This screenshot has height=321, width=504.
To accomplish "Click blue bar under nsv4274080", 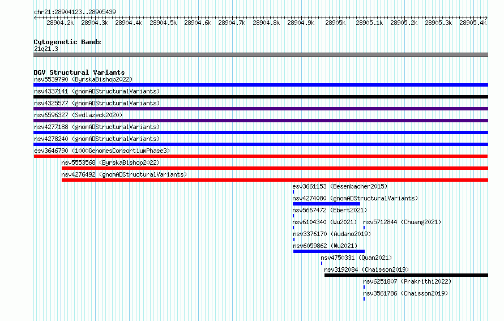I will tap(326, 204).
